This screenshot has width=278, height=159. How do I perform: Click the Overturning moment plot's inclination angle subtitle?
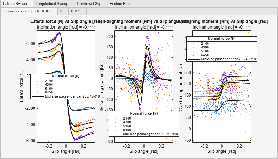[x=222, y=27]
